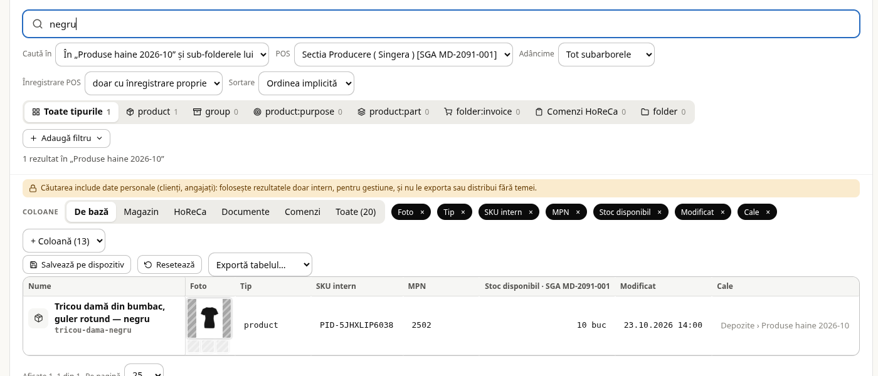Remove the Tip column chip
This screenshot has width=878, height=376.
click(x=463, y=212)
